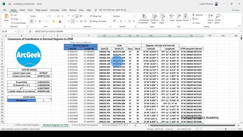243x137 pixels.
Task: Click the zoom slider handle in the status bar
Action: tap(226, 129)
